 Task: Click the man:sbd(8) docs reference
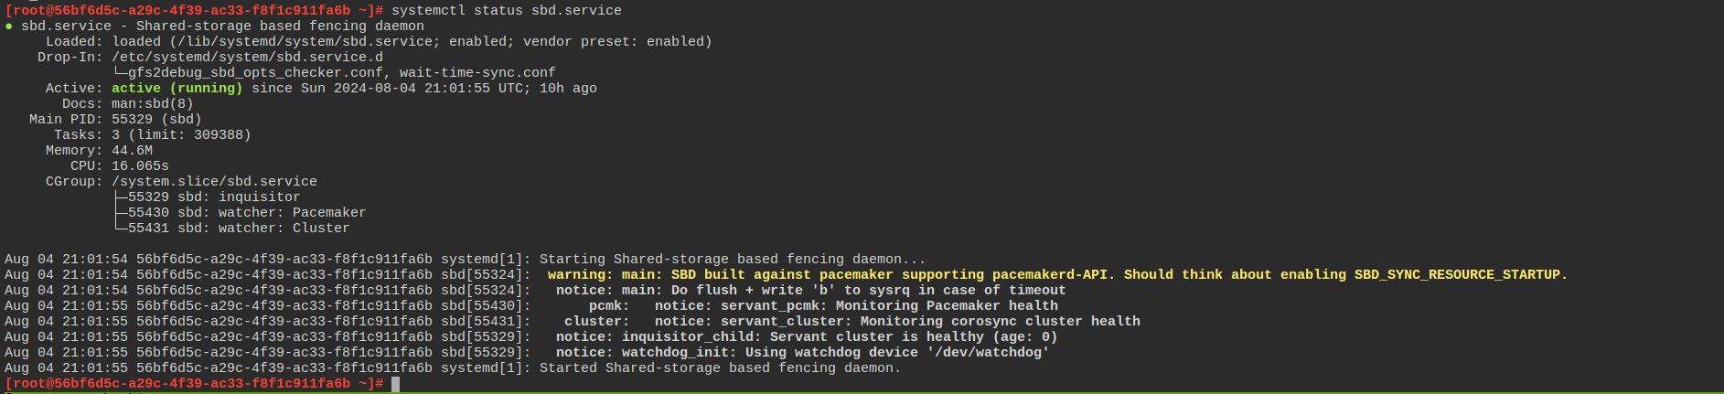pyautogui.click(x=153, y=103)
